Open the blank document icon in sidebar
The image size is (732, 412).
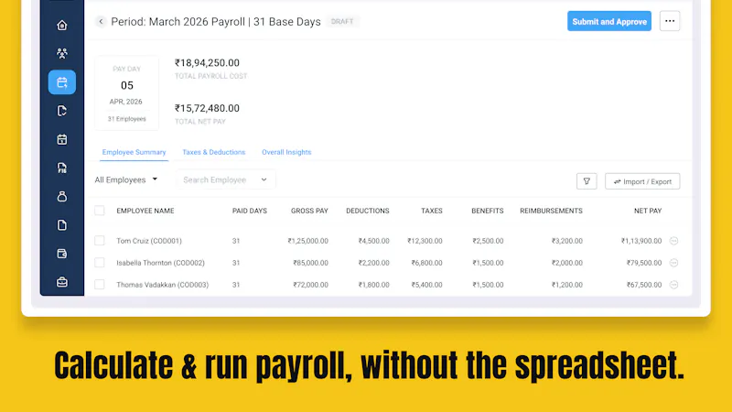click(62, 225)
